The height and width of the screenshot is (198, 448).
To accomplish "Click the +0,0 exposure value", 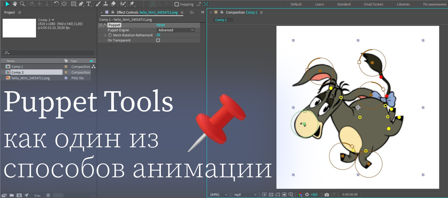I will click(314, 195).
